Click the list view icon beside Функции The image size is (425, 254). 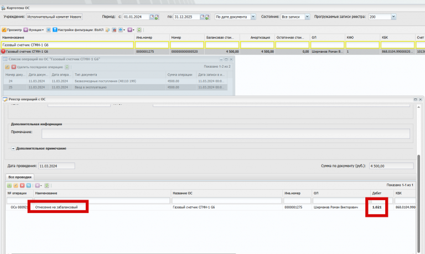pos(48,30)
